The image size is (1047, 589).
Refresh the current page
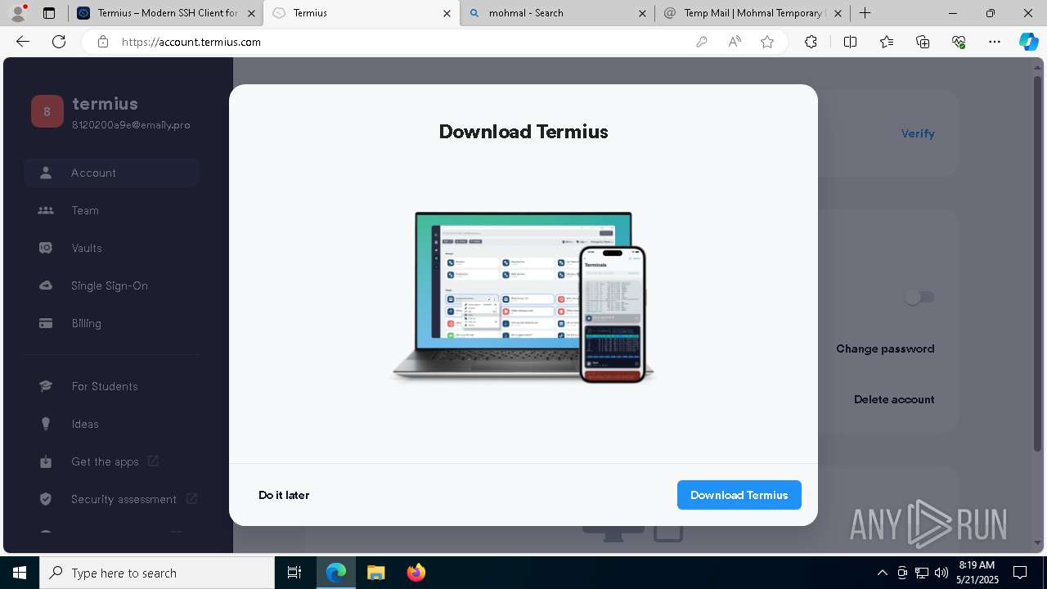59,42
